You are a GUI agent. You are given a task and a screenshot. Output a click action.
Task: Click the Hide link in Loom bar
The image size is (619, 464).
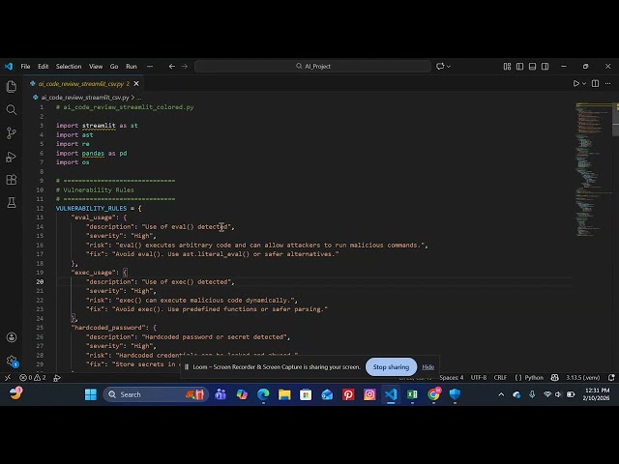(427, 367)
